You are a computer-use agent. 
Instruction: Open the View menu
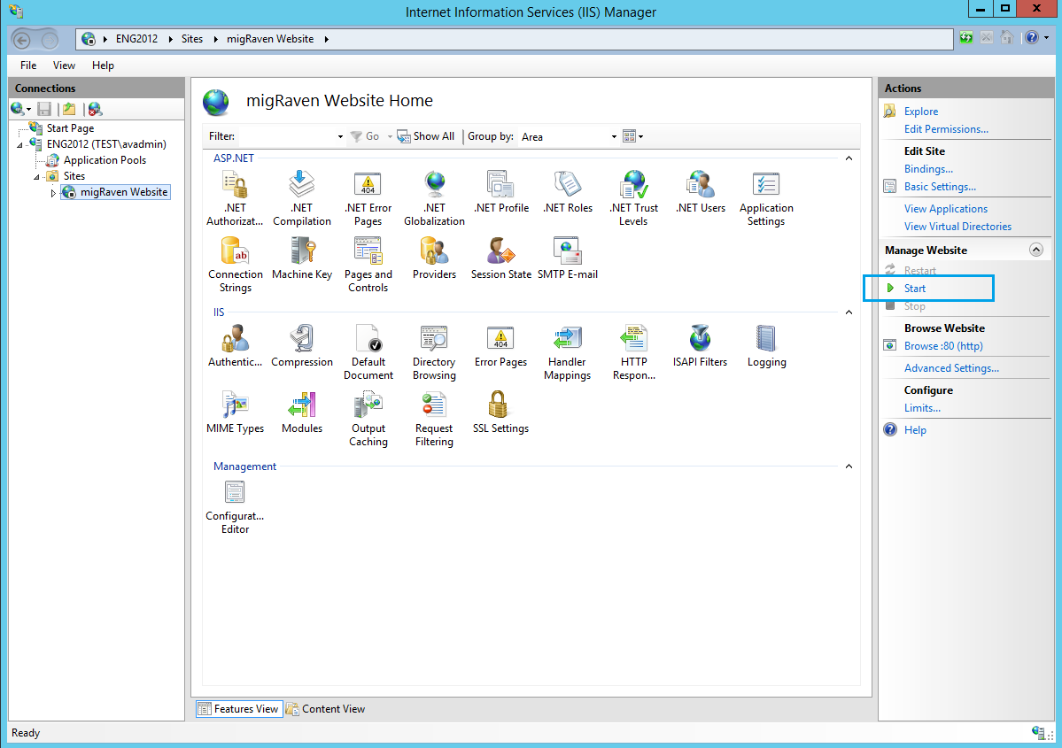[65, 66]
